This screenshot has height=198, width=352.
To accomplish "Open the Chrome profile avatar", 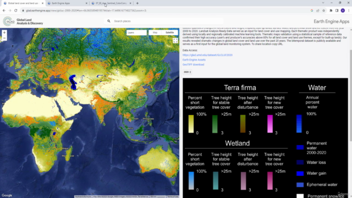I will [343, 10].
